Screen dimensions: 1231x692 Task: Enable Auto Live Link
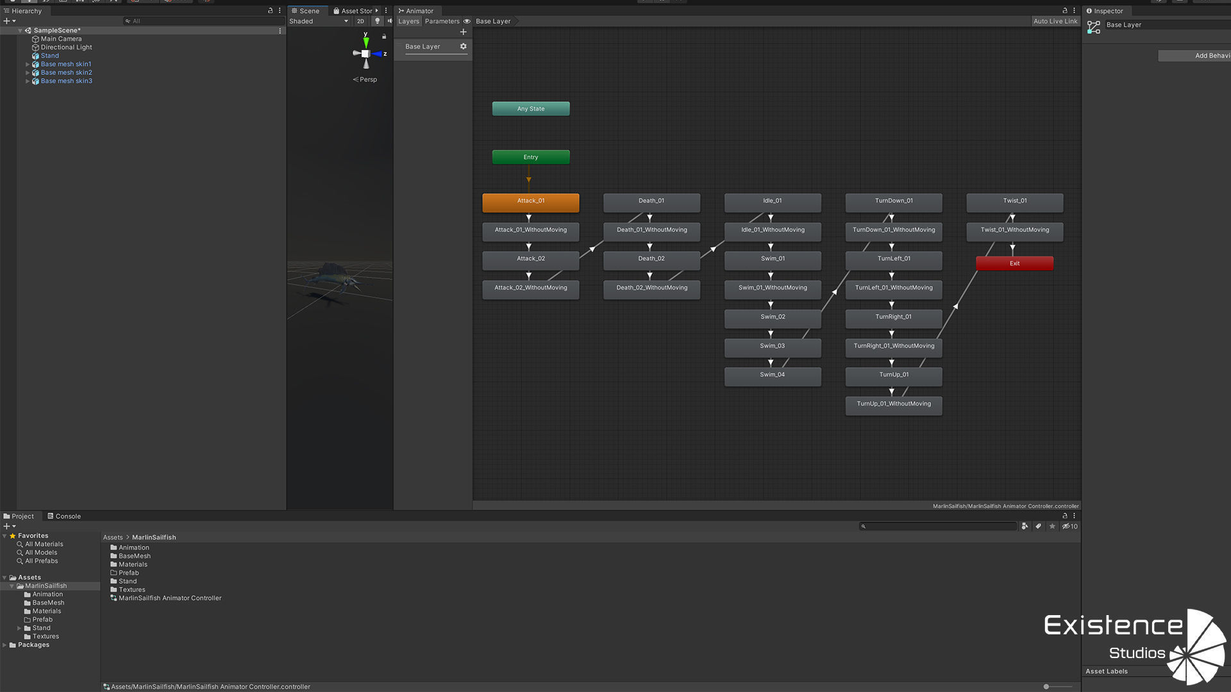click(1055, 21)
